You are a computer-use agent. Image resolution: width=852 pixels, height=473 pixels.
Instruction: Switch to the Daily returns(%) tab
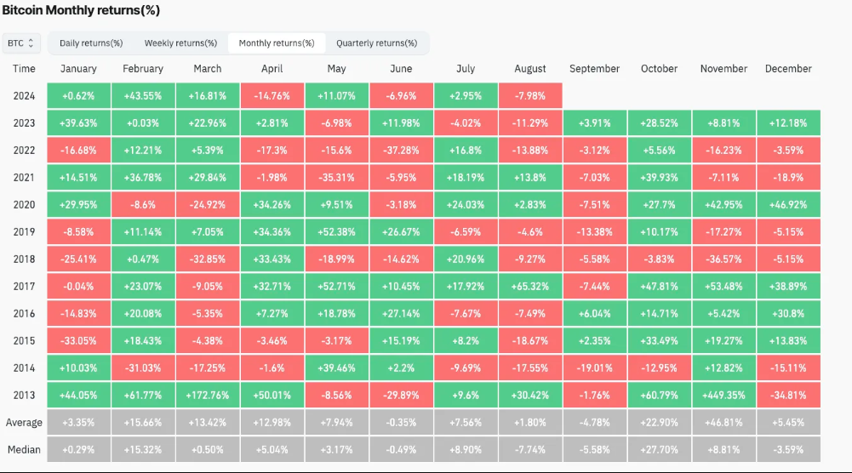pyautogui.click(x=91, y=43)
